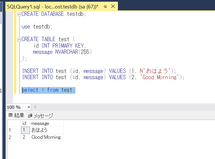Select result row header 2

pyautogui.click(x=14, y=137)
